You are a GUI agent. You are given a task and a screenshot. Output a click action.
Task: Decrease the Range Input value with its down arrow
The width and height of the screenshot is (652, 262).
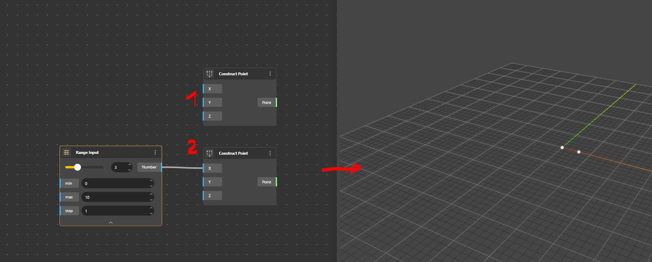pos(129,170)
